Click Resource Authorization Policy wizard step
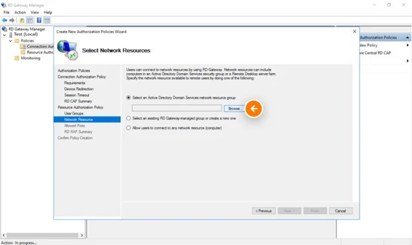Viewport: 412px width, 245px height. [x=80, y=108]
